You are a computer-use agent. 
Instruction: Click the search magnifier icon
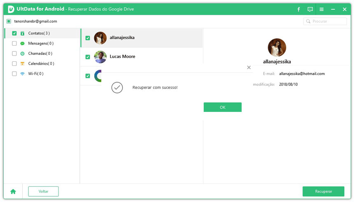tap(308, 21)
